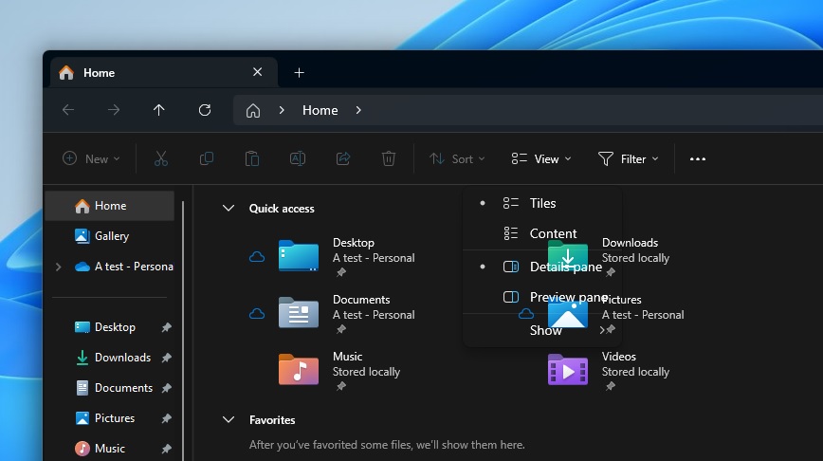Click the Share icon in toolbar
823x461 pixels.
tap(343, 158)
